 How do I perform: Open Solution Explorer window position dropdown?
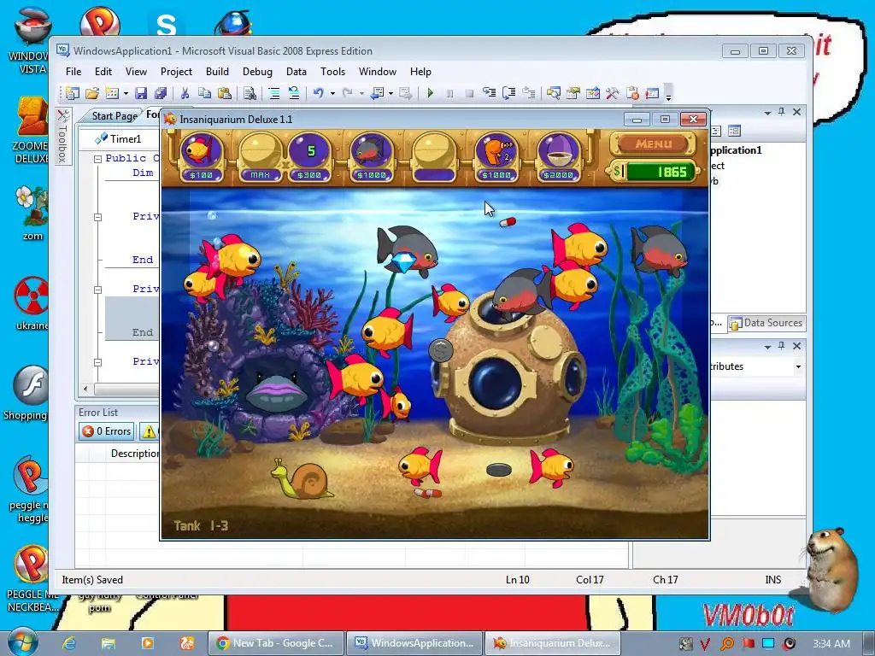(768, 113)
